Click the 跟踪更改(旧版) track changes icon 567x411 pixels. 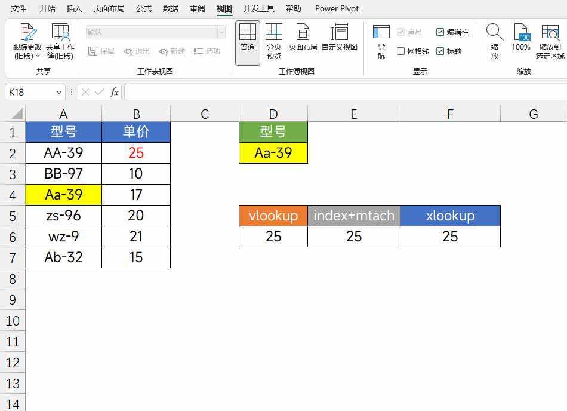click(x=27, y=33)
